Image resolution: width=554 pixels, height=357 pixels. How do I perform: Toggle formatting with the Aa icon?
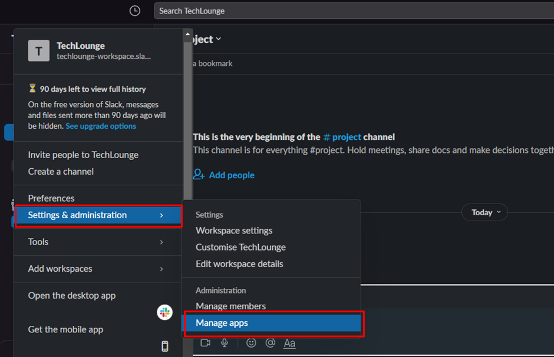289,343
